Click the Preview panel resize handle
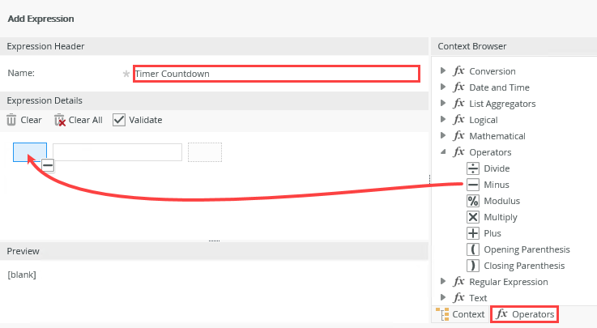Image resolution: width=597 pixels, height=328 pixels. pos(214,241)
